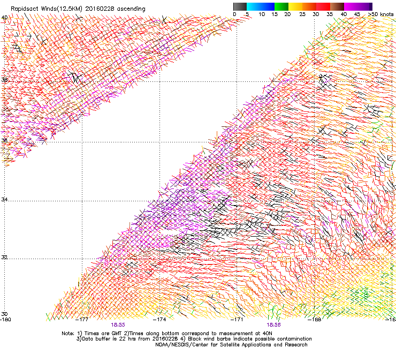Click the '>50 knots' legend label

380,14
